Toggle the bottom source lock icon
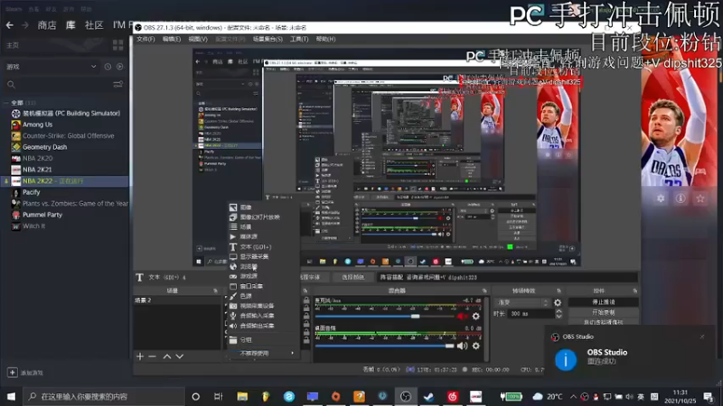The width and height of the screenshot is (723, 406). [306, 341]
